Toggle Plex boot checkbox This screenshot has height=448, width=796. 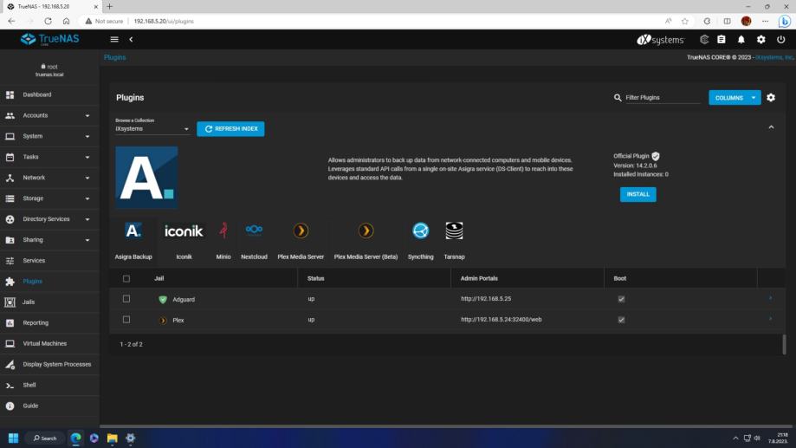point(621,320)
